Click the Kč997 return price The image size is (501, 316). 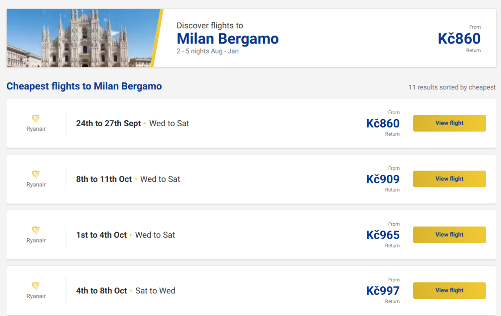point(383,291)
